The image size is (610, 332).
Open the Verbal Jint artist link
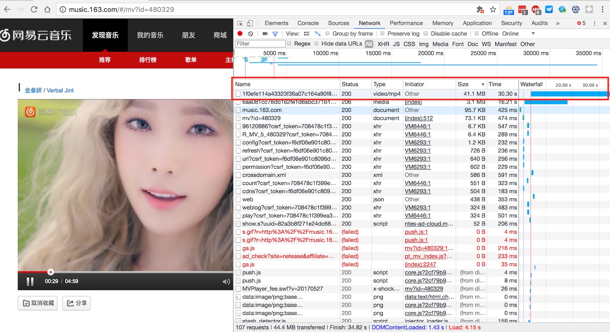(60, 90)
